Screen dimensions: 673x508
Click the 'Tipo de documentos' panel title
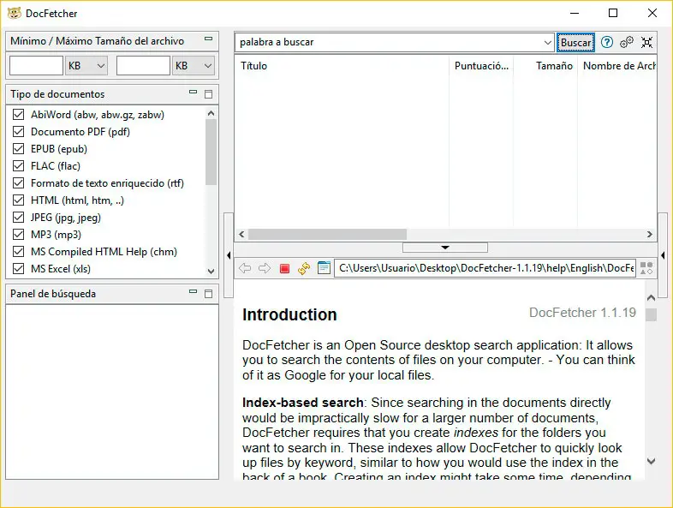click(57, 94)
